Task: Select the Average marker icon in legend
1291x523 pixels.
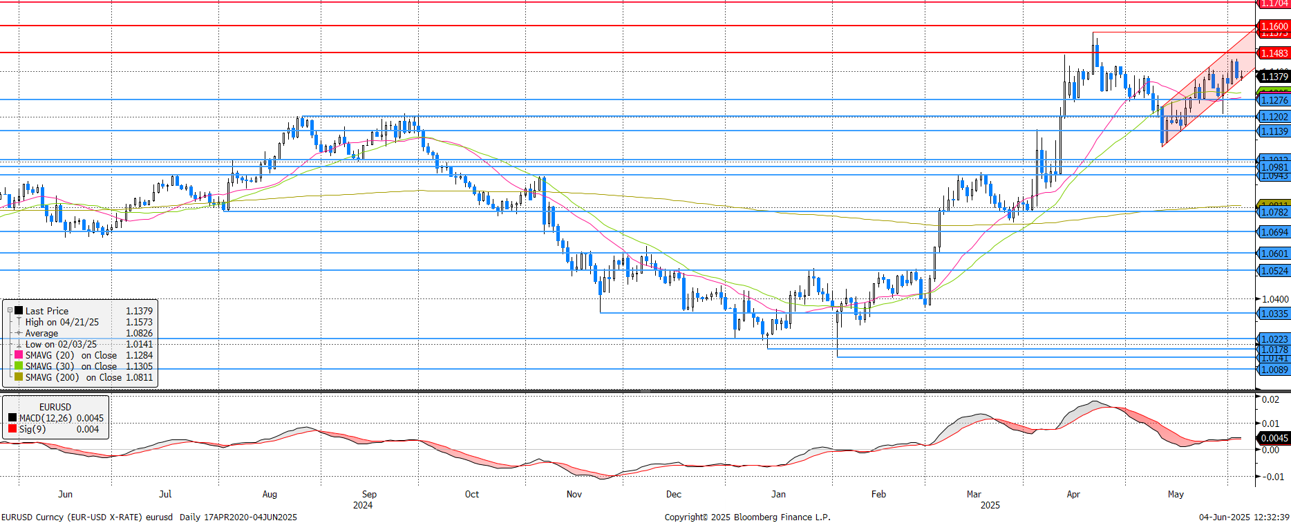Action: click(19, 333)
